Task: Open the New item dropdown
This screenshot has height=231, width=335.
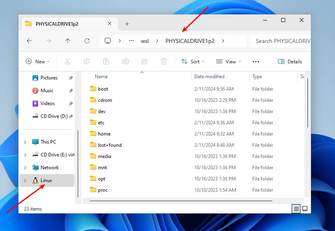Action: tap(38, 61)
